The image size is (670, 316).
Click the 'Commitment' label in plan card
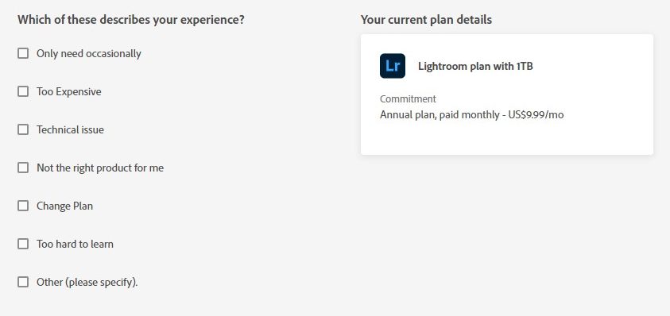coord(408,99)
